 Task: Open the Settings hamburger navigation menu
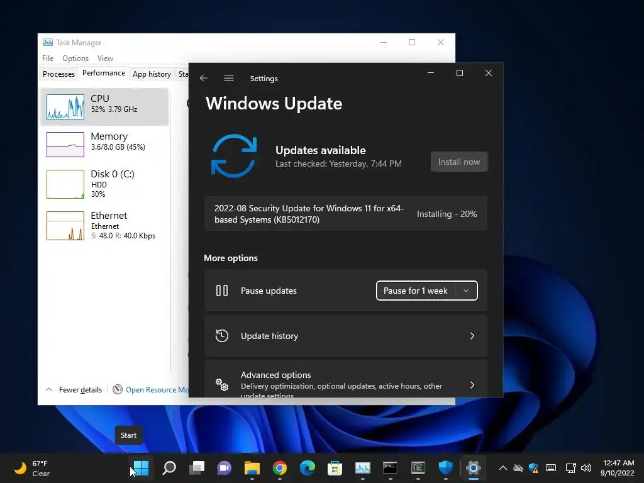coord(229,78)
